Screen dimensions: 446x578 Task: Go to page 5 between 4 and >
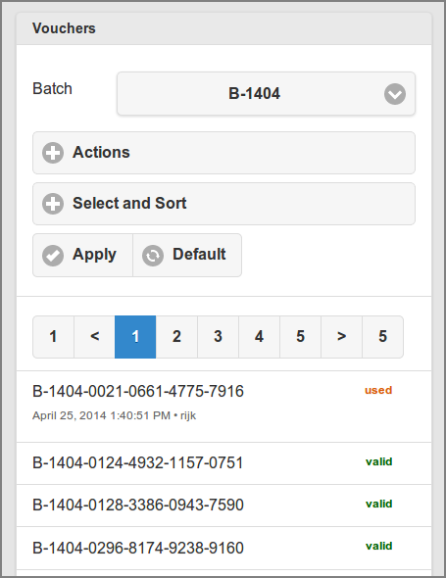click(x=301, y=337)
